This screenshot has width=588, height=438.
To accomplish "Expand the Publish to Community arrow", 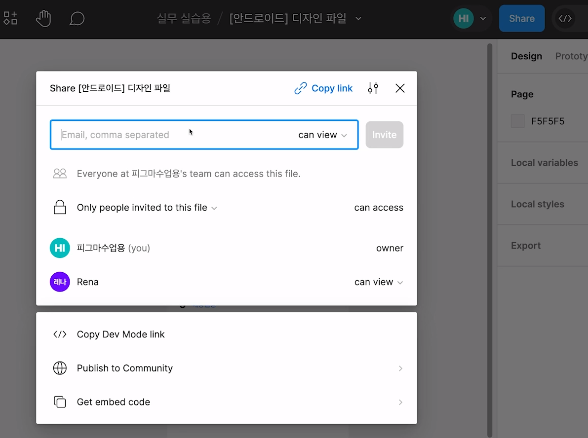I will (400, 368).
